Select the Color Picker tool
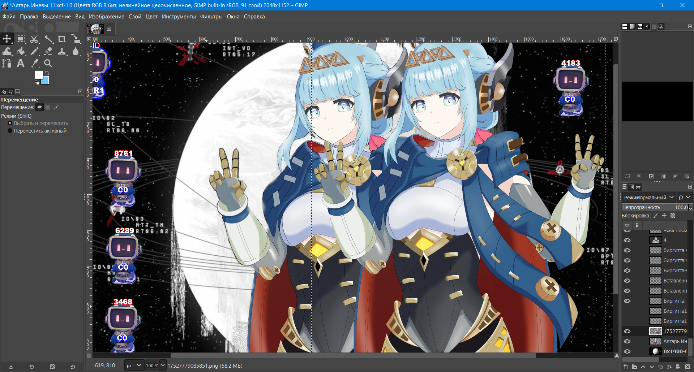This screenshot has height=372, width=694. (34, 64)
